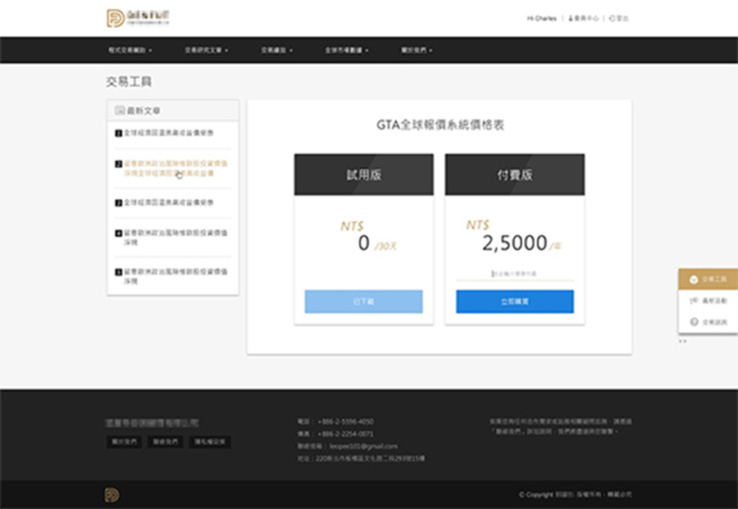Open the 會員中心 member center link
Viewport: 738px width, 509px height.
pyautogui.click(x=583, y=18)
